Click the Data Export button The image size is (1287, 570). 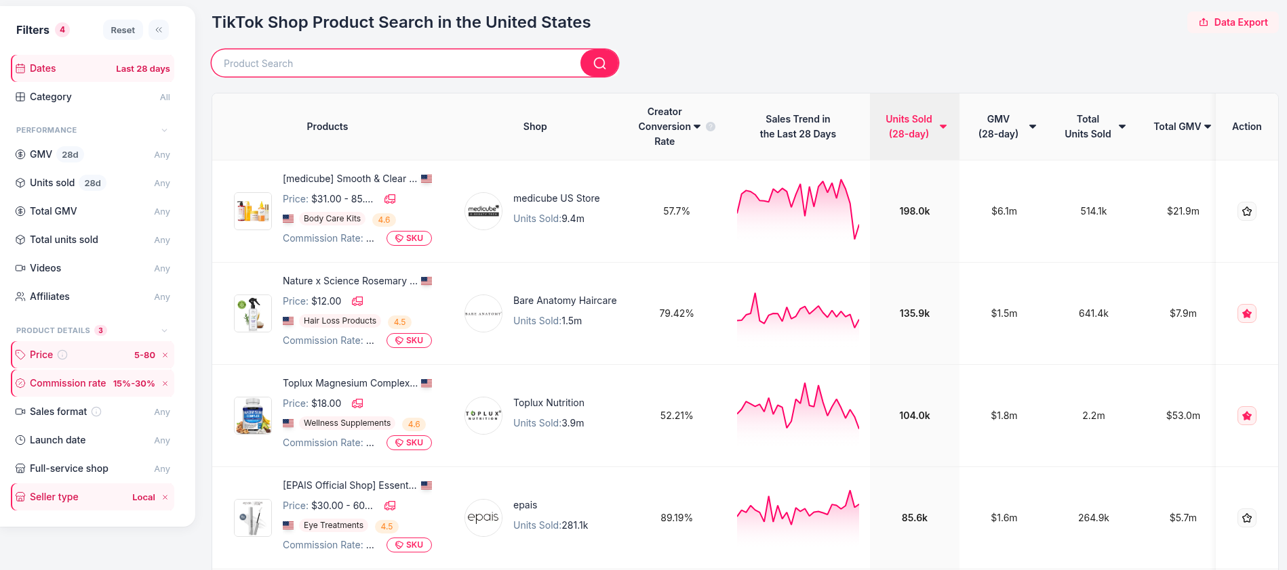tap(1233, 22)
